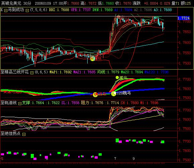This screenshot has height=168, width=194.
Task: Click the yellow 减仓 dot marker
Action: click(x=117, y=78)
